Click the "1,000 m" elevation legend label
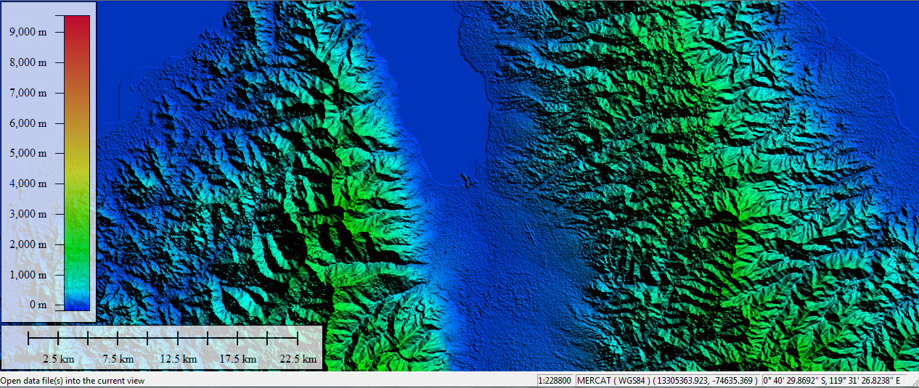 click(x=29, y=275)
